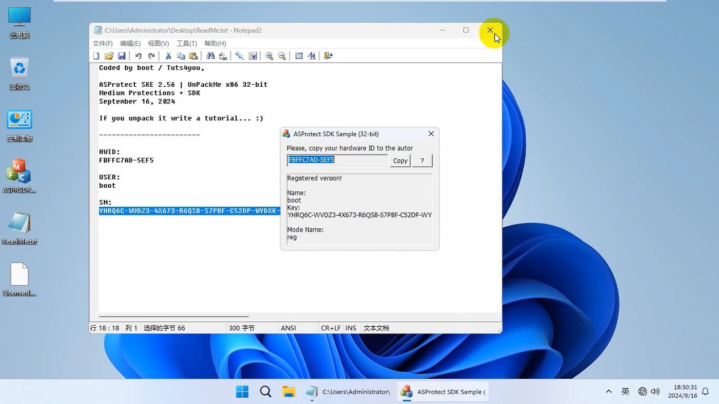
Task: Save the file with the floppy icon
Action: click(x=122, y=56)
